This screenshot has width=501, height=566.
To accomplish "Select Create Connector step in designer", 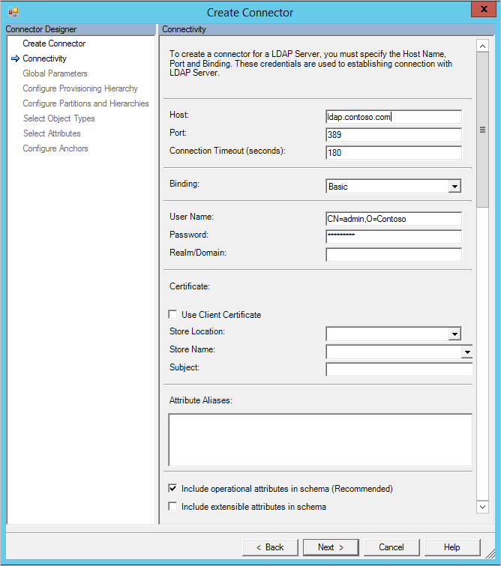I will point(54,43).
